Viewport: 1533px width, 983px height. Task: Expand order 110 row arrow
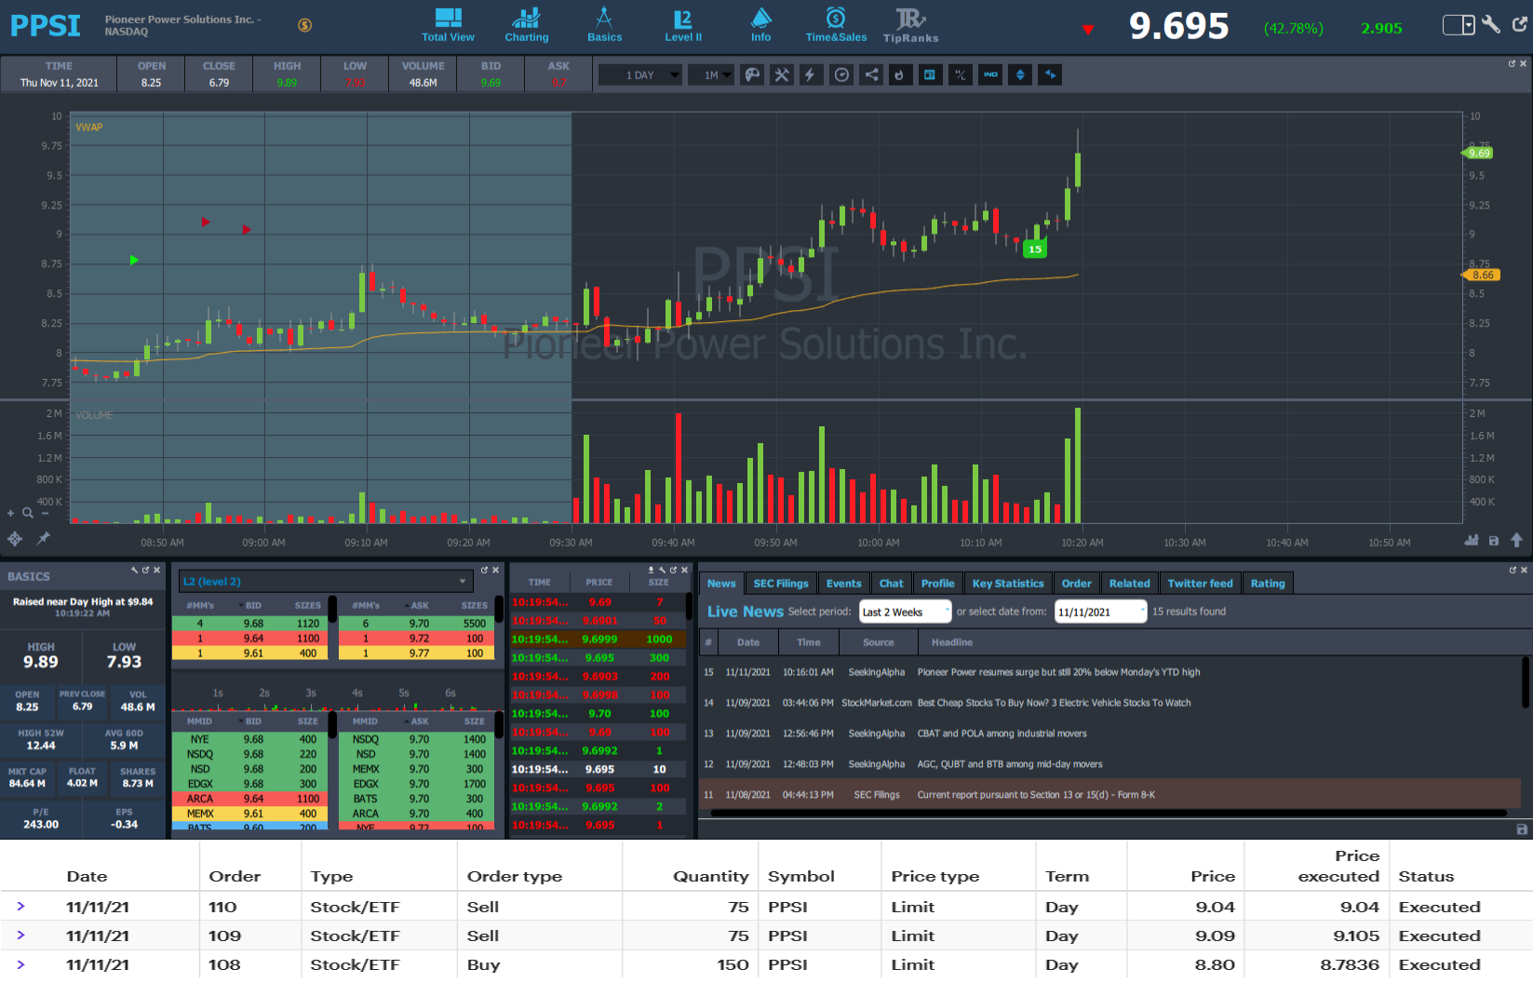coord(20,907)
